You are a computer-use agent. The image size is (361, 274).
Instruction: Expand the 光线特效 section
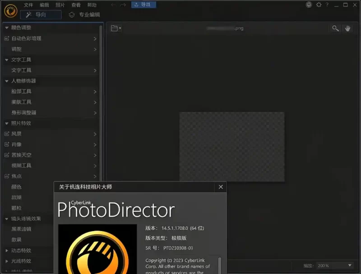coord(7,261)
